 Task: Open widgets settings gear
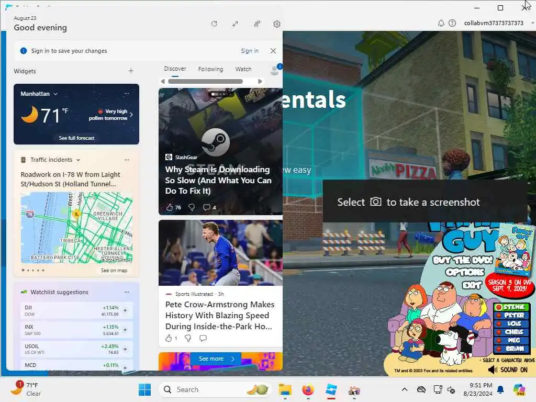point(277,24)
